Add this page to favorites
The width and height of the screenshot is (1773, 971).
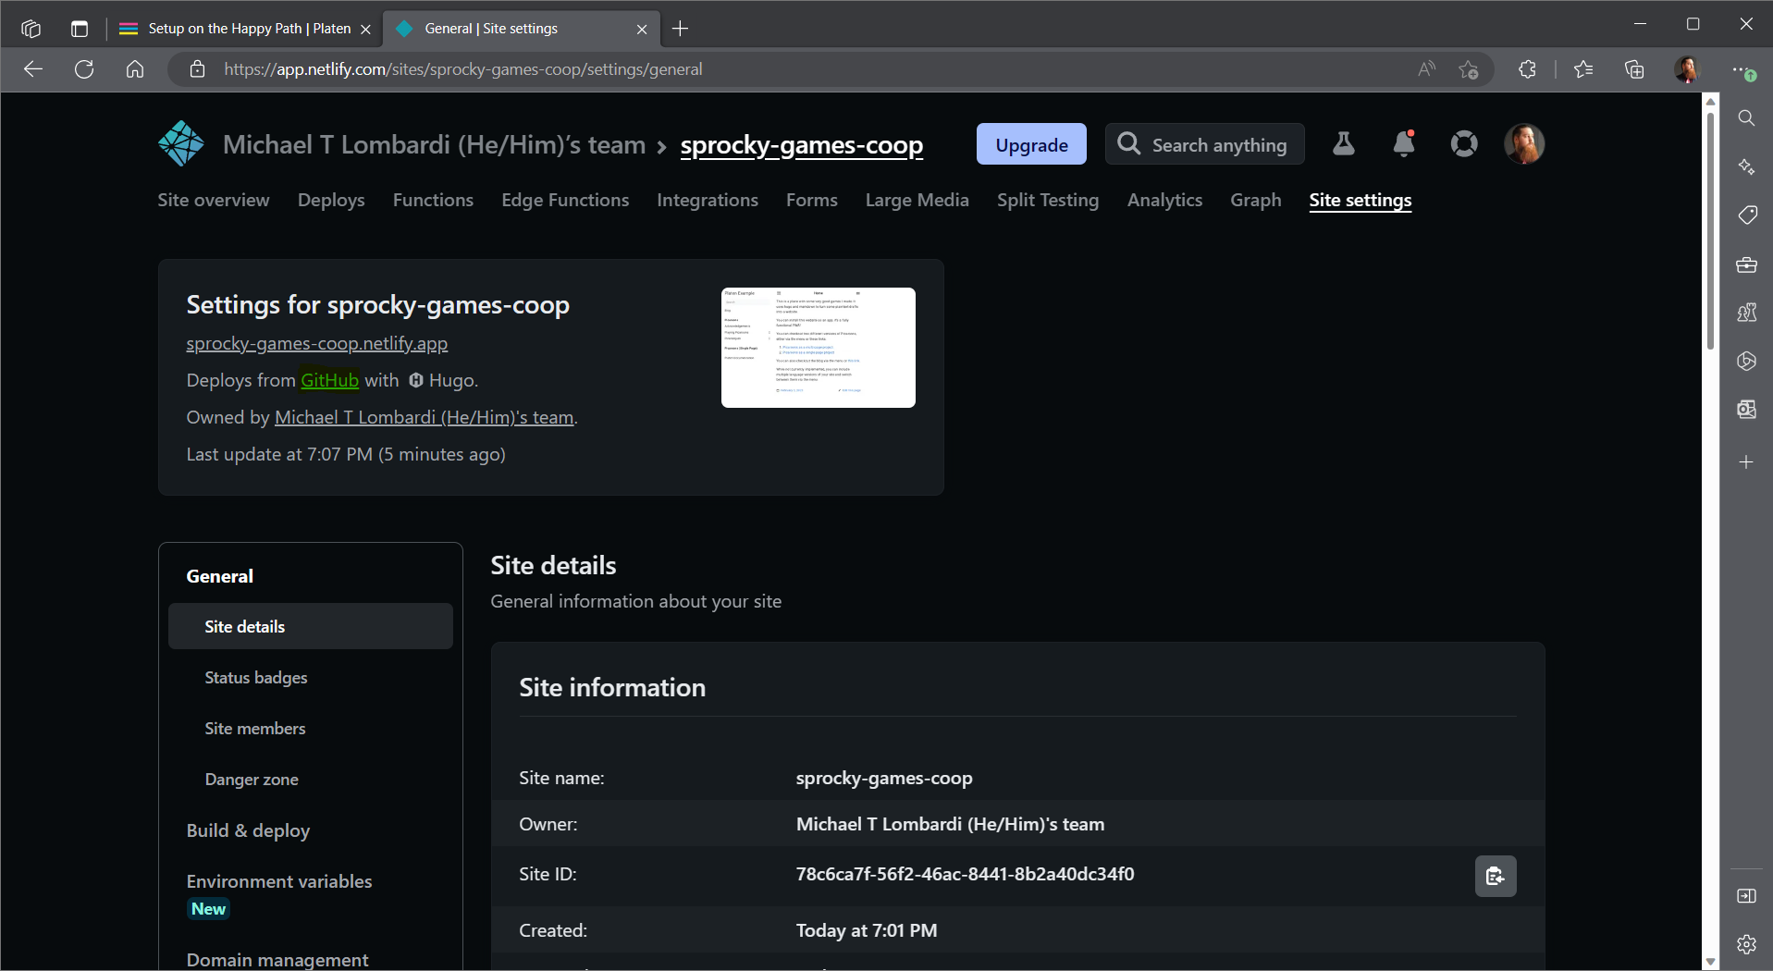tap(1468, 69)
